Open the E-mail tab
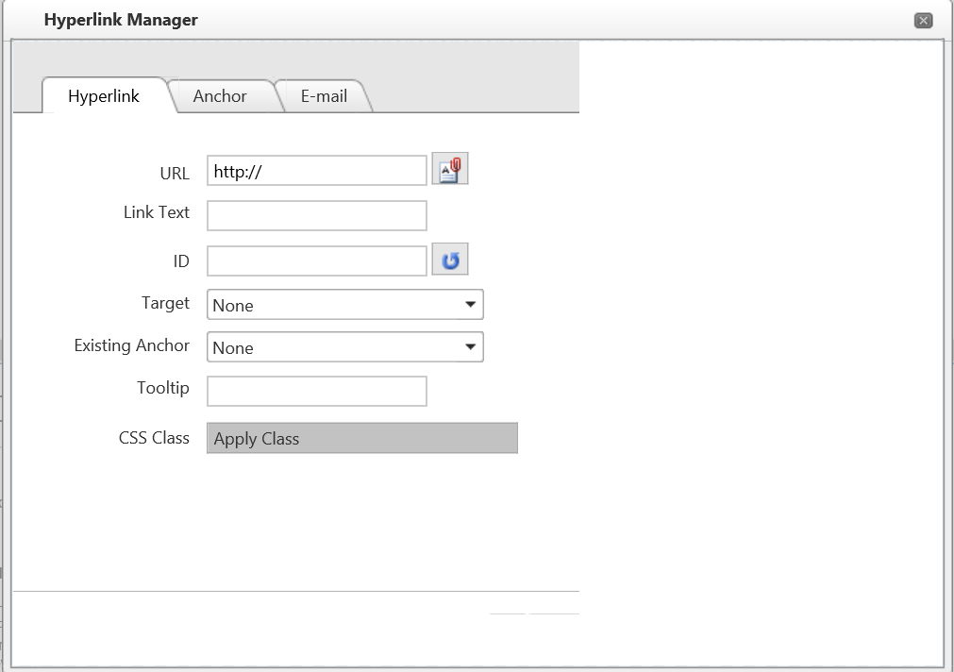Screen dimensions: 954x672 click(324, 96)
